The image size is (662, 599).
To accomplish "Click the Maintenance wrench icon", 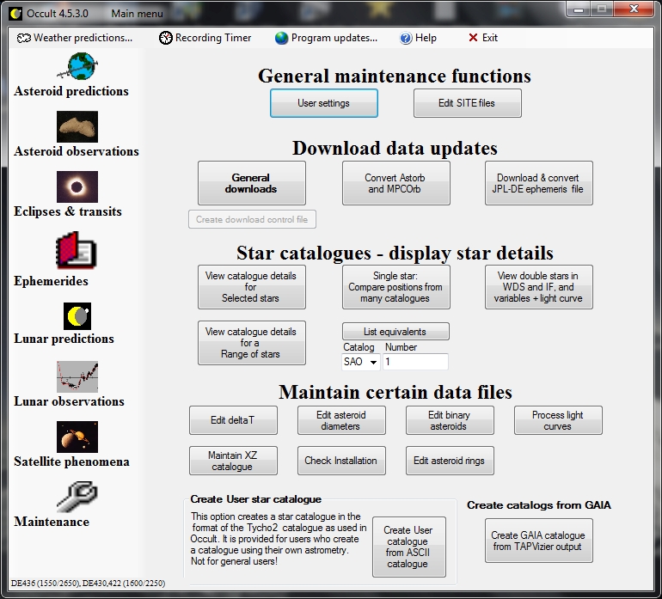I will (x=77, y=497).
